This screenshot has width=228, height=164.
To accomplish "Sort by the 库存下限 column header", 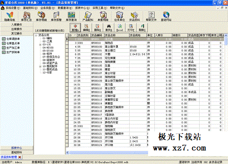I will coord(205,35).
